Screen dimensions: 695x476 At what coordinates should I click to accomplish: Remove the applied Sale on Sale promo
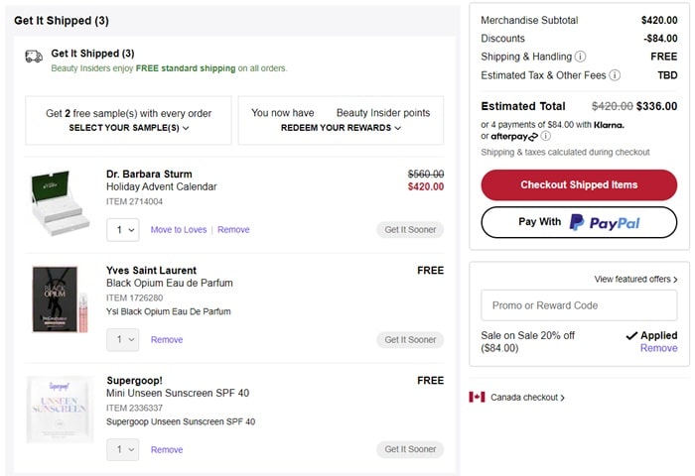658,348
